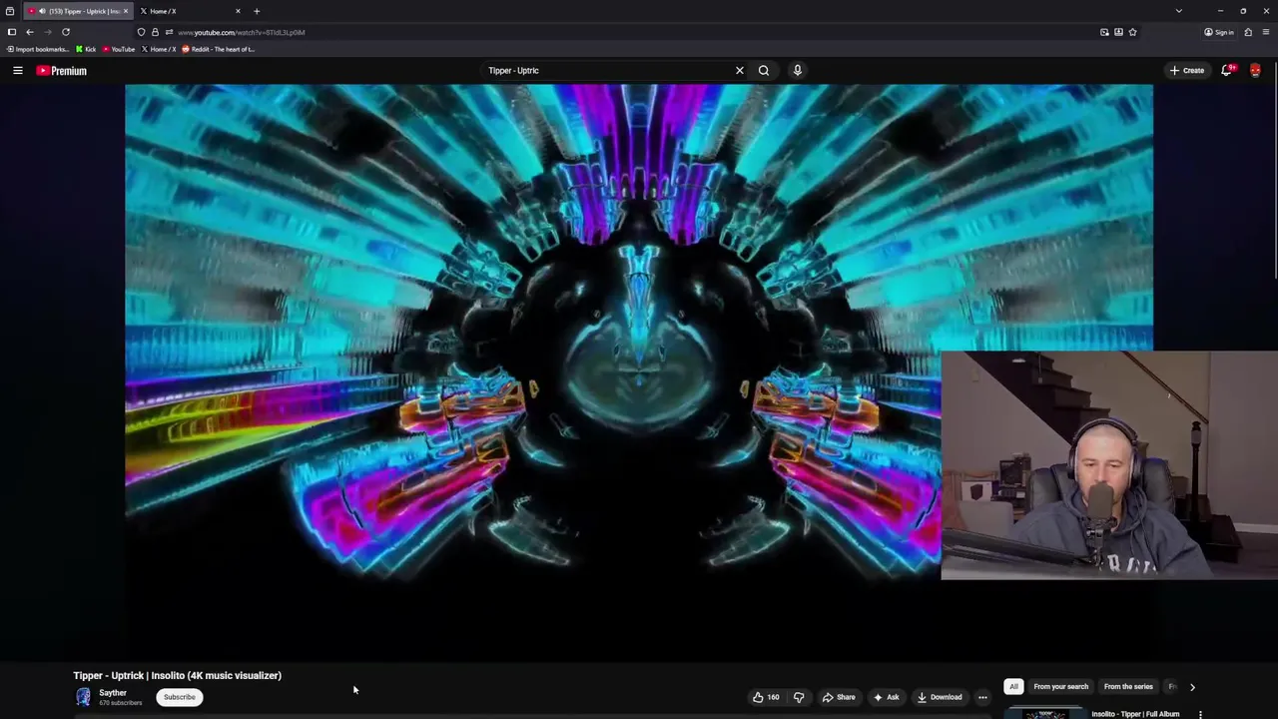Close the Tipper - Uptrick browser tab
This screenshot has height=719, width=1278.
click(126, 11)
